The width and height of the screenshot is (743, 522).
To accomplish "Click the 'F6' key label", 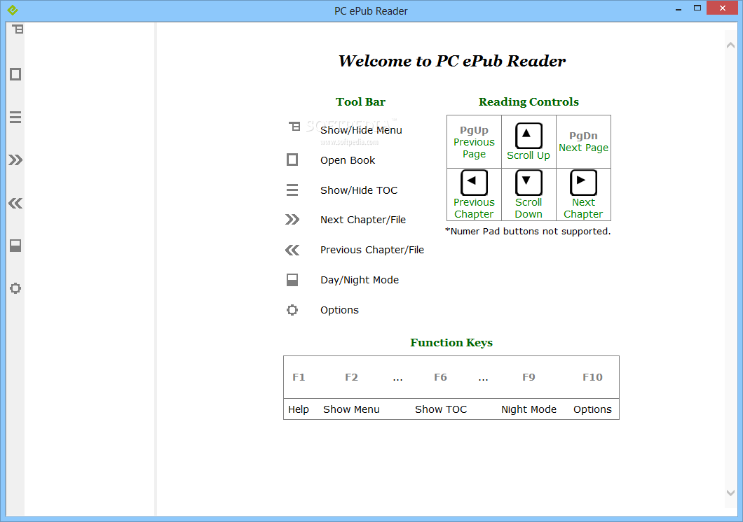I will [440, 377].
